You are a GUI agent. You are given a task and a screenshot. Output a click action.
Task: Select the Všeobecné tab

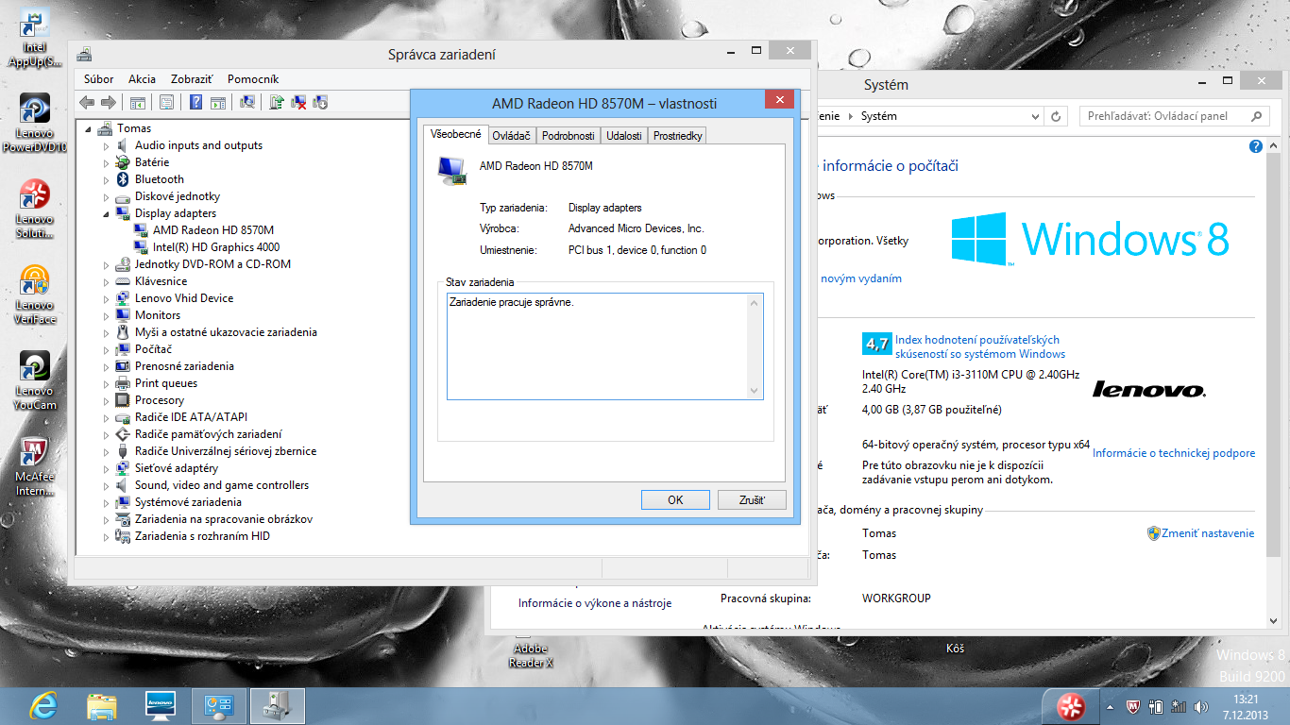(455, 134)
